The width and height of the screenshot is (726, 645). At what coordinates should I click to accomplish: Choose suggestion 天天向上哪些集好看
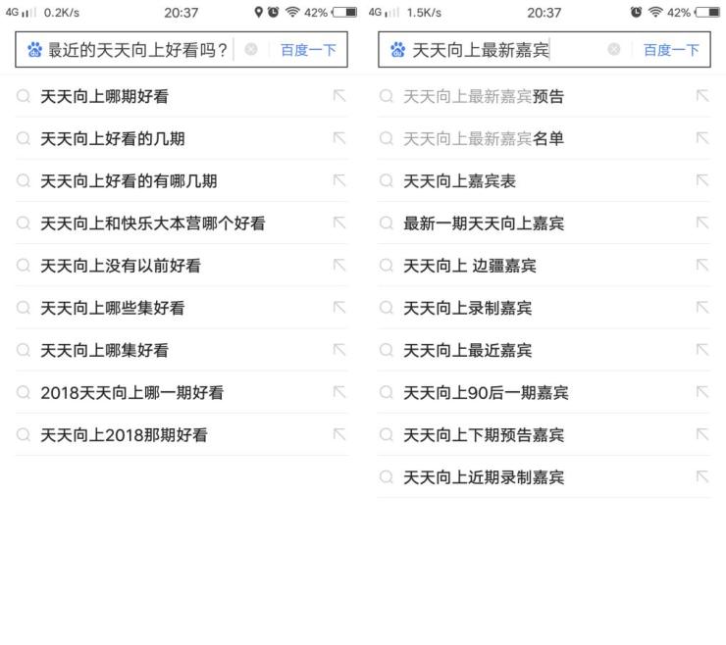tap(181, 308)
